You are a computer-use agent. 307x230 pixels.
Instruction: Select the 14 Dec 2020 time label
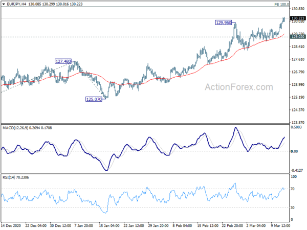click(11, 226)
